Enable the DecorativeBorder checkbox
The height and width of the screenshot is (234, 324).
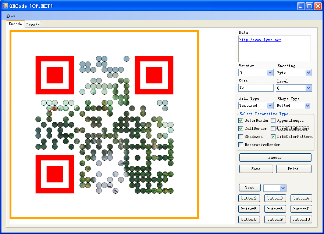click(241, 145)
